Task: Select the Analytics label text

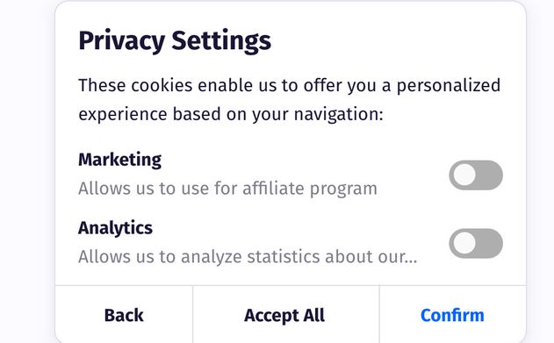Action: pos(115,228)
